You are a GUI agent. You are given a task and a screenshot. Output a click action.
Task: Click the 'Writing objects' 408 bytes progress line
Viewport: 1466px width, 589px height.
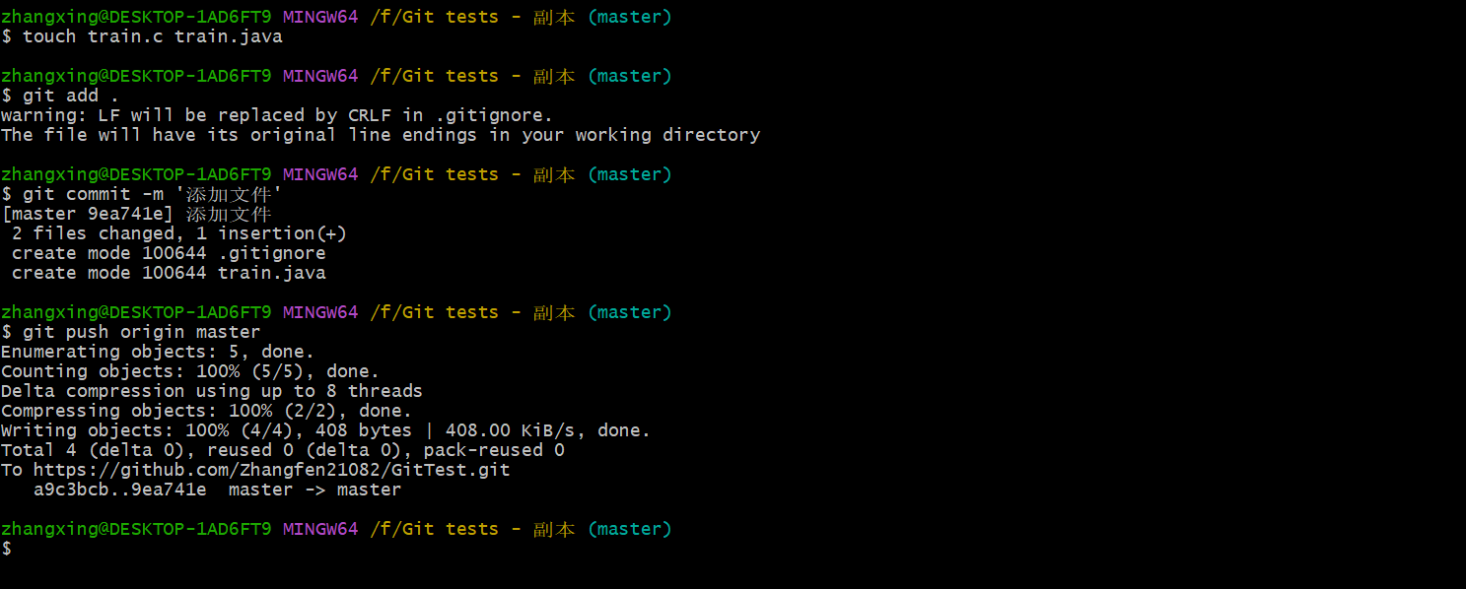click(326, 430)
